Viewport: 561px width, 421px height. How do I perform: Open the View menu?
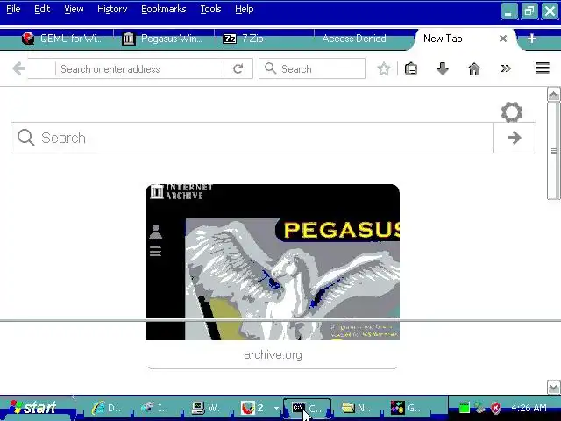pos(74,10)
